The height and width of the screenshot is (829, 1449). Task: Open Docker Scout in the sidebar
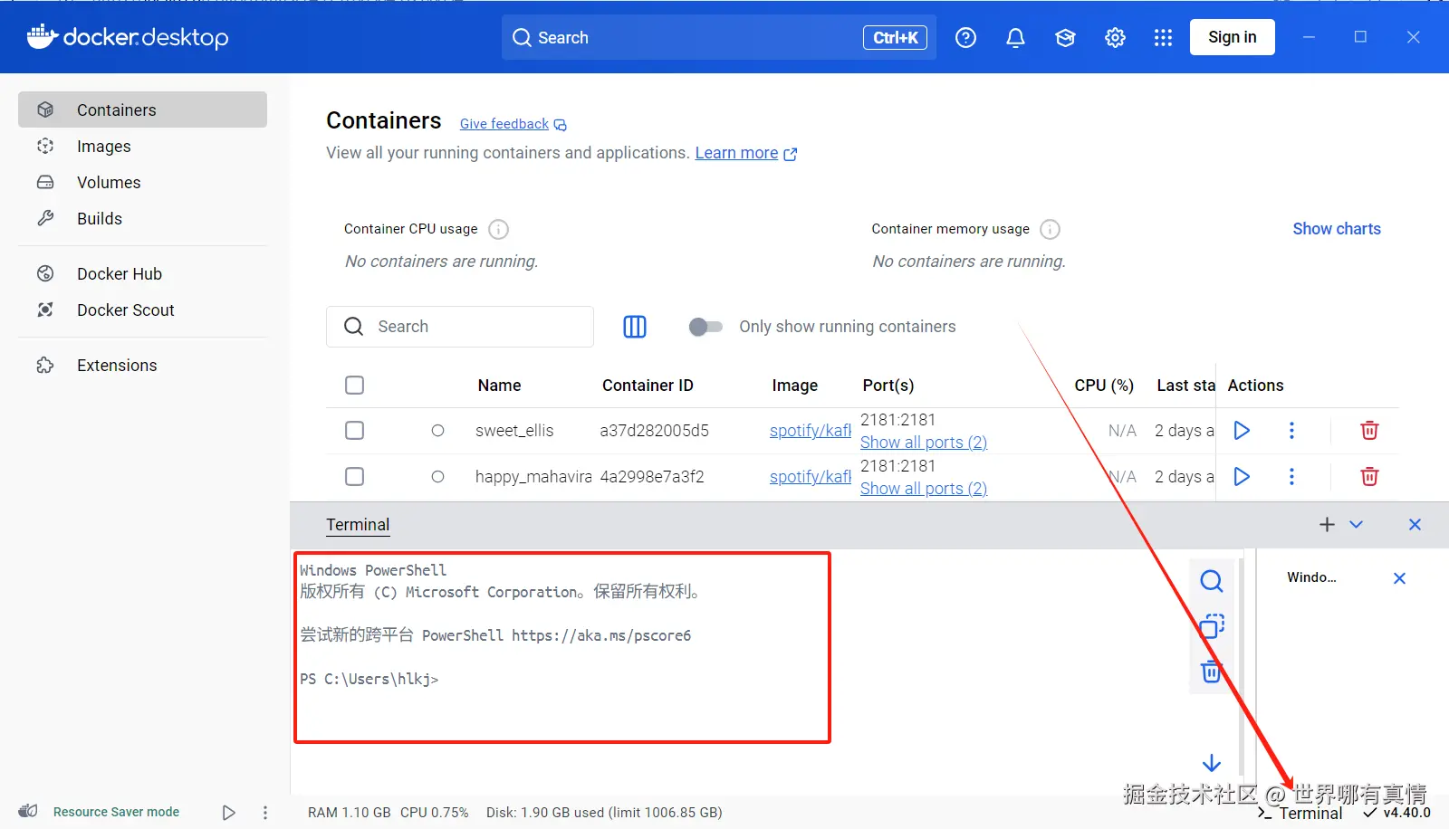[142, 310]
